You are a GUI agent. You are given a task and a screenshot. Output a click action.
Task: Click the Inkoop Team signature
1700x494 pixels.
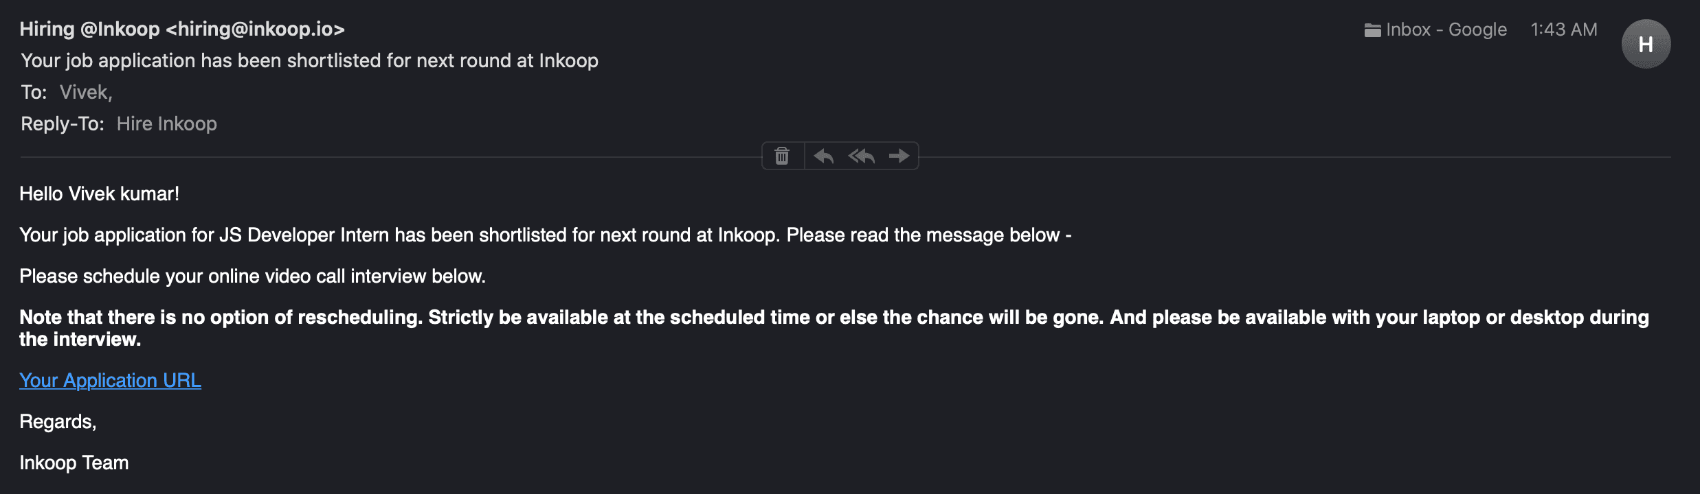tap(74, 462)
